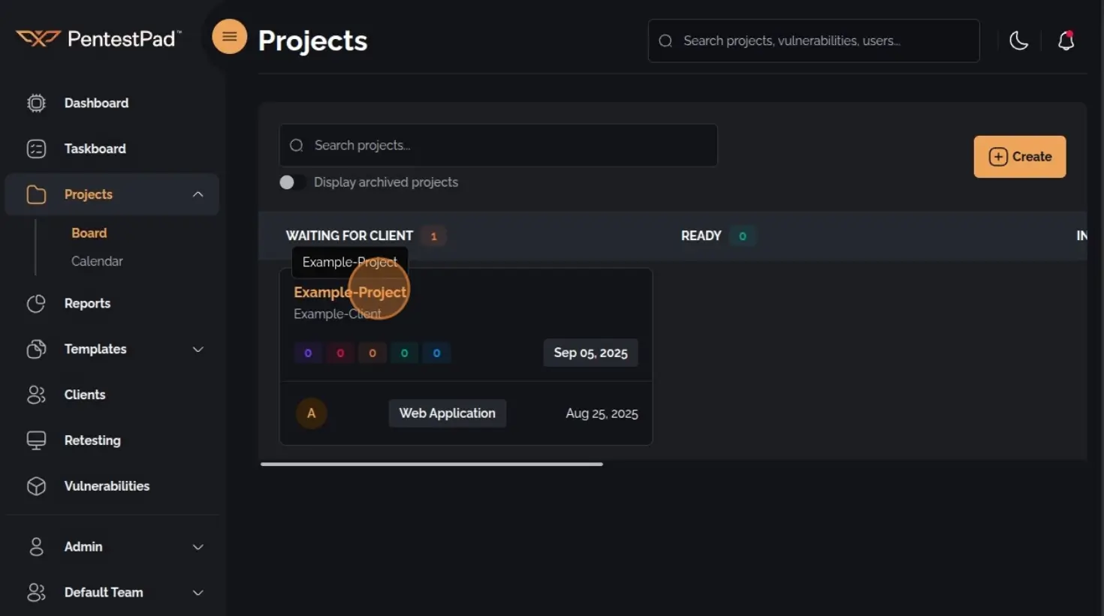
Task: Expand the Templates section
Action: [198, 349]
